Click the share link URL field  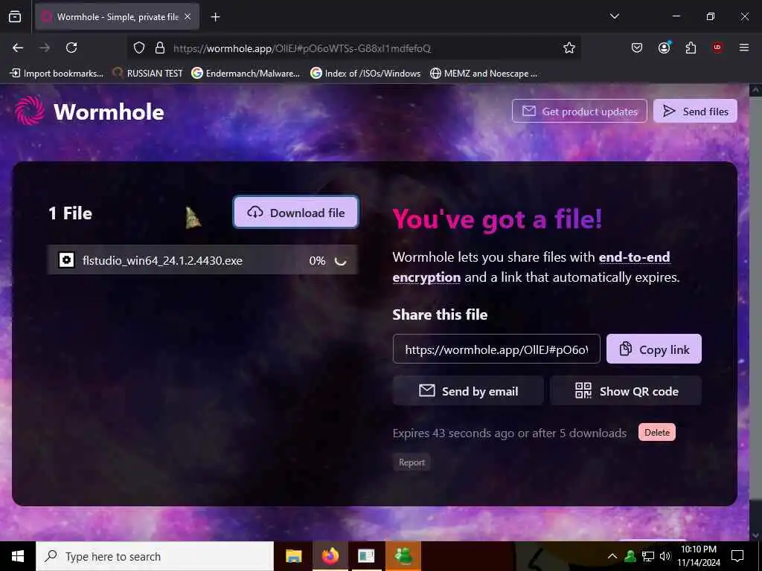click(x=496, y=349)
